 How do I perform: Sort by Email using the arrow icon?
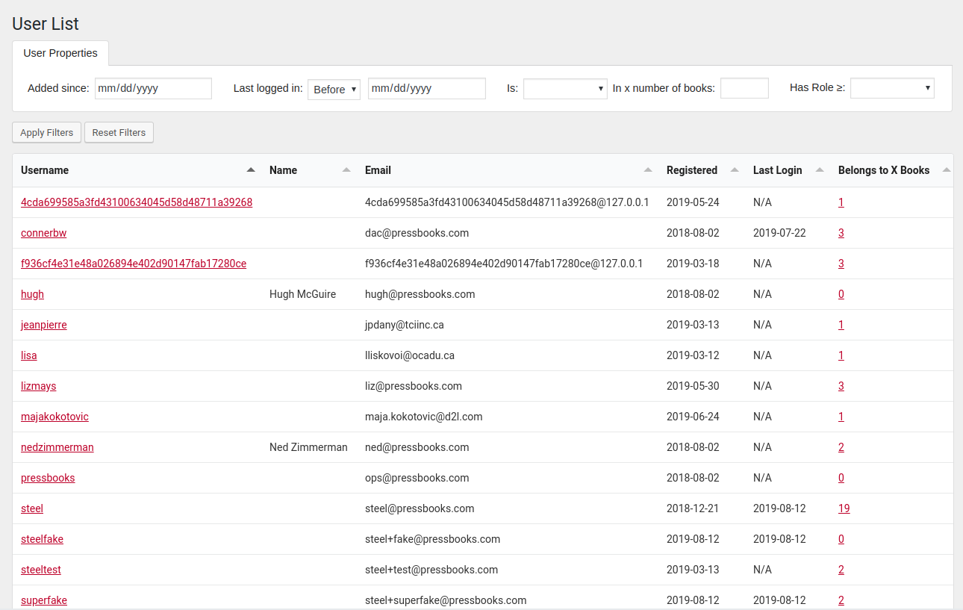point(648,170)
